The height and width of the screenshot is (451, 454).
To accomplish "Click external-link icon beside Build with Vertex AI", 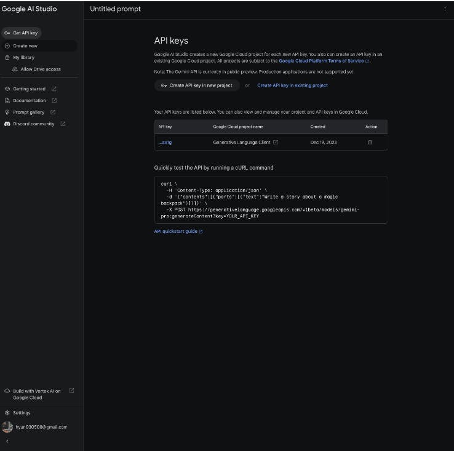I will [x=71, y=391].
